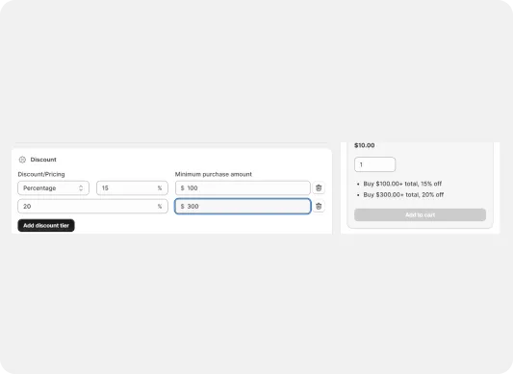
Task: Select the $10.00 price text
Action: (x=365, y=145)
